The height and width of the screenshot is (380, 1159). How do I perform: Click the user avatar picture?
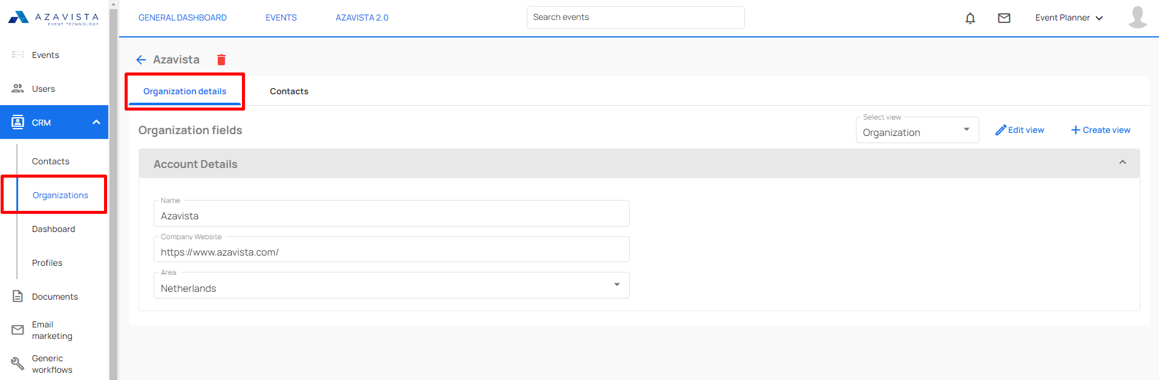pyautogui.click(x=1137, y=18)
